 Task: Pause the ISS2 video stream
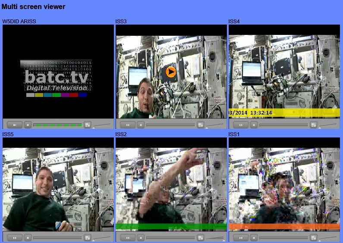tap(128, 237)
